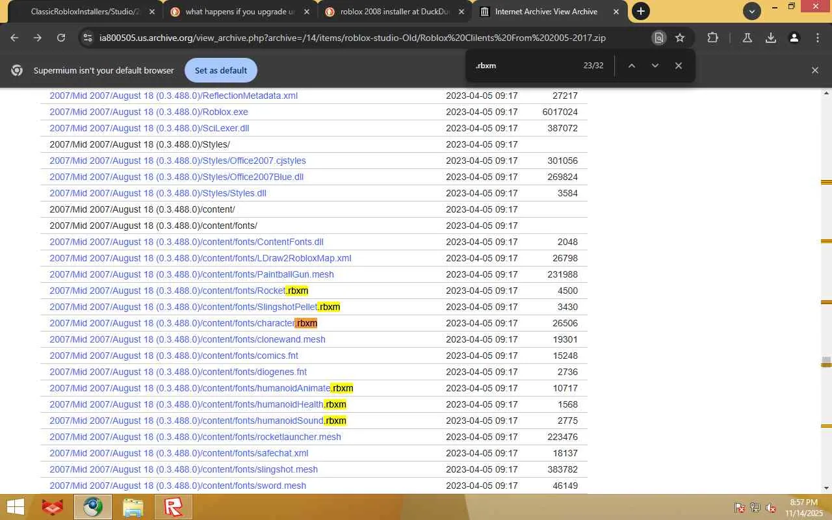Open the Extensions puzzle icon
This screenshot has width=832, height=520.
pyautogui.click(x=712, y=38)
